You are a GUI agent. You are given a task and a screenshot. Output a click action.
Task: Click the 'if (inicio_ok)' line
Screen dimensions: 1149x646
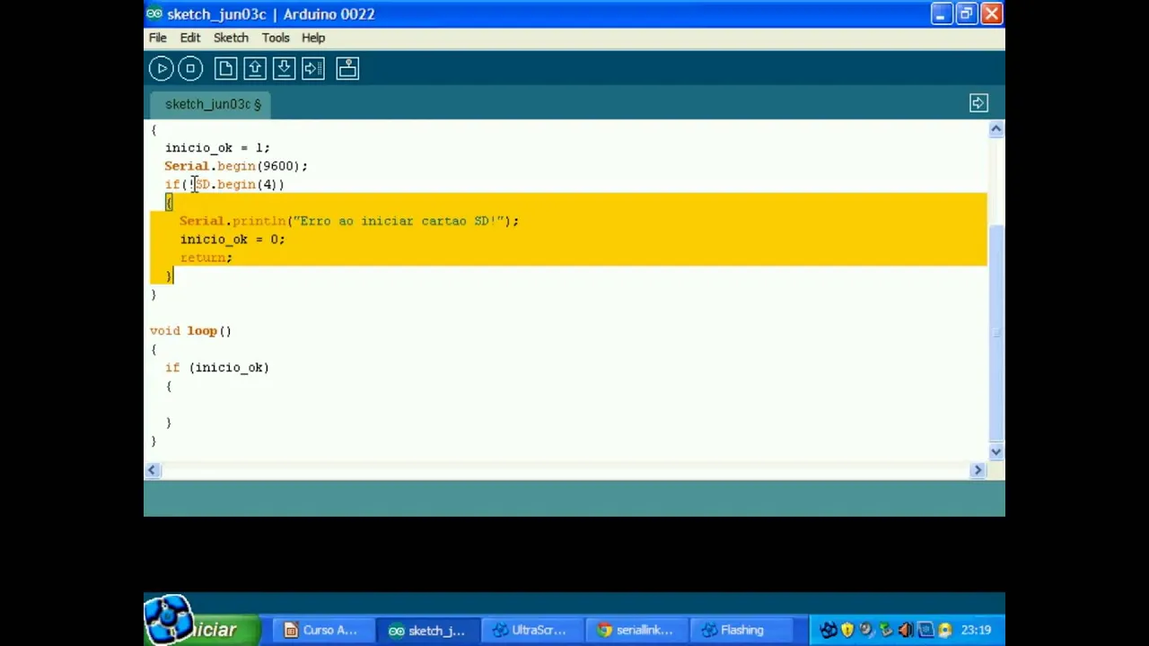point(217,368)
